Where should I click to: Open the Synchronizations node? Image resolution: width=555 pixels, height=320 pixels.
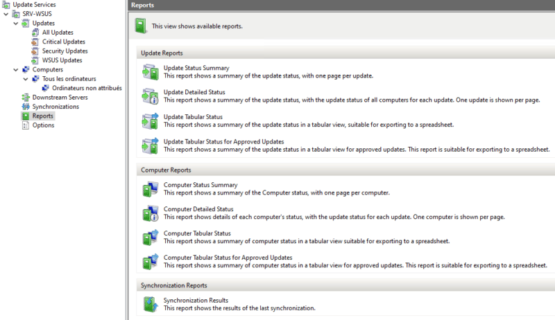point(55,107)
